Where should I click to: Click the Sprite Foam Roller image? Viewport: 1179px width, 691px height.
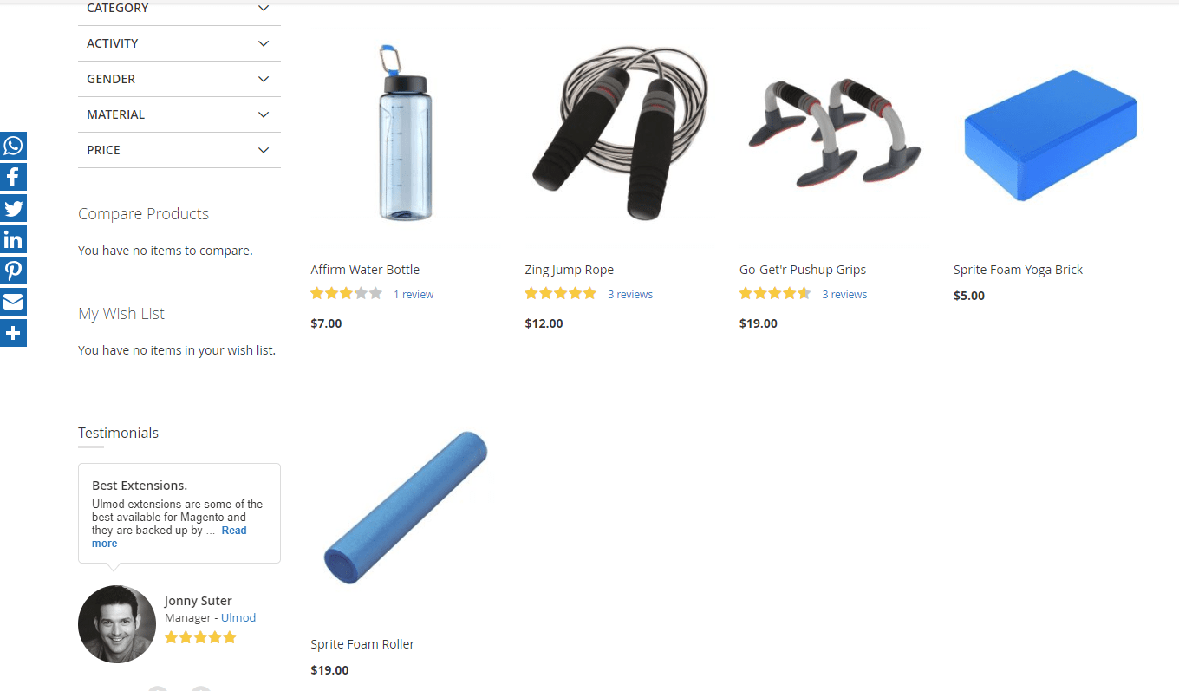coord(407,507)
